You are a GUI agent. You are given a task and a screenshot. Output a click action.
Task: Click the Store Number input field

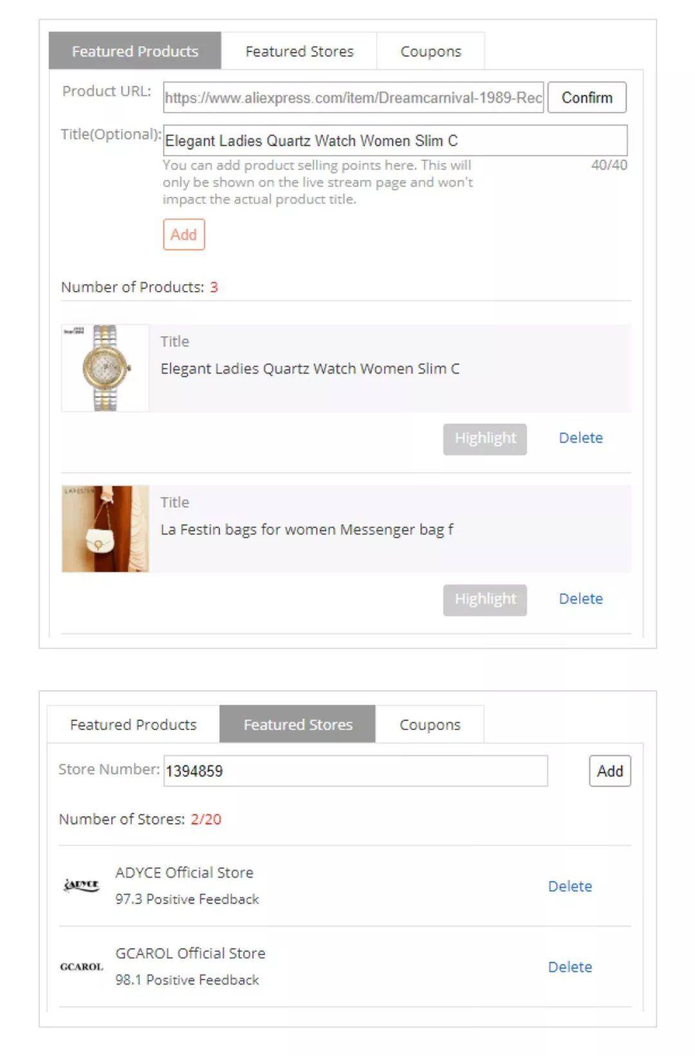tap(355, 771)
